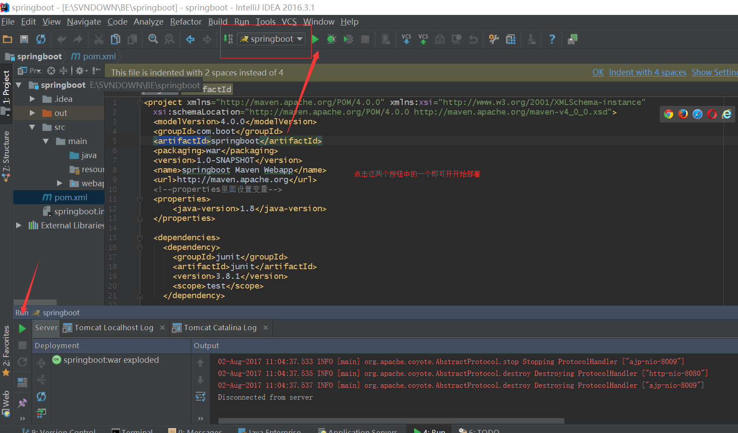Close the Tomcat Localhost Log tab
This screenshot has height=433, width=738.
pos(162,328)
